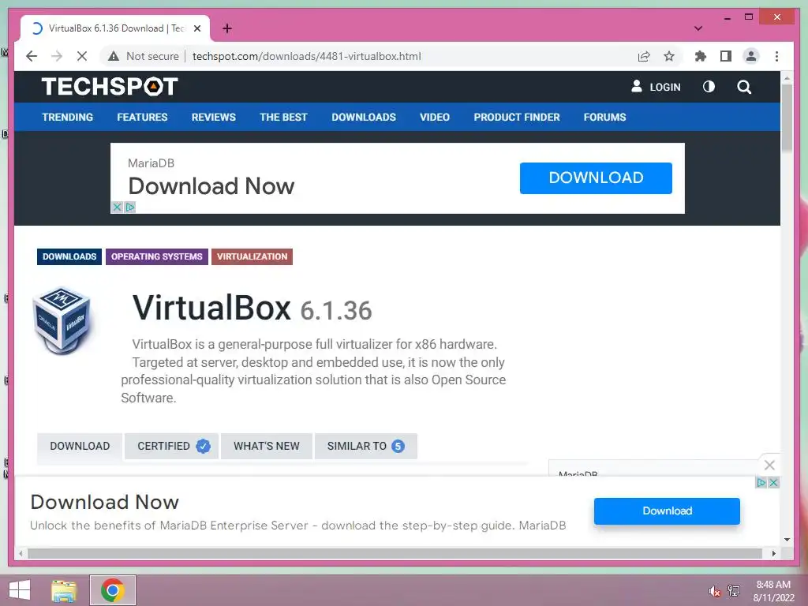The height and width of the screenshot is (606, 808).
Task: Click the TechSpot logo
Action: pyautogui.click(x=110, y=87)
